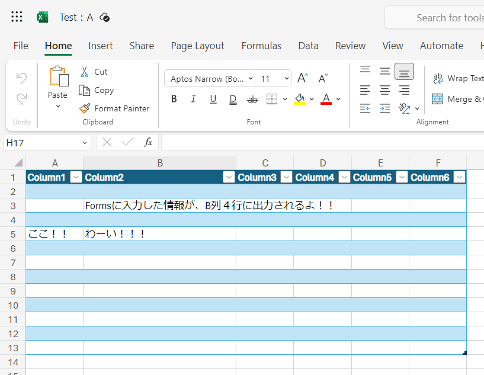
Task: Switch to the Insert tab
Action: [x=101, y=46]
